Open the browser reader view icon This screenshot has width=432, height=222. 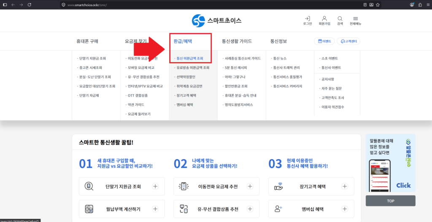tap(365, 5)
